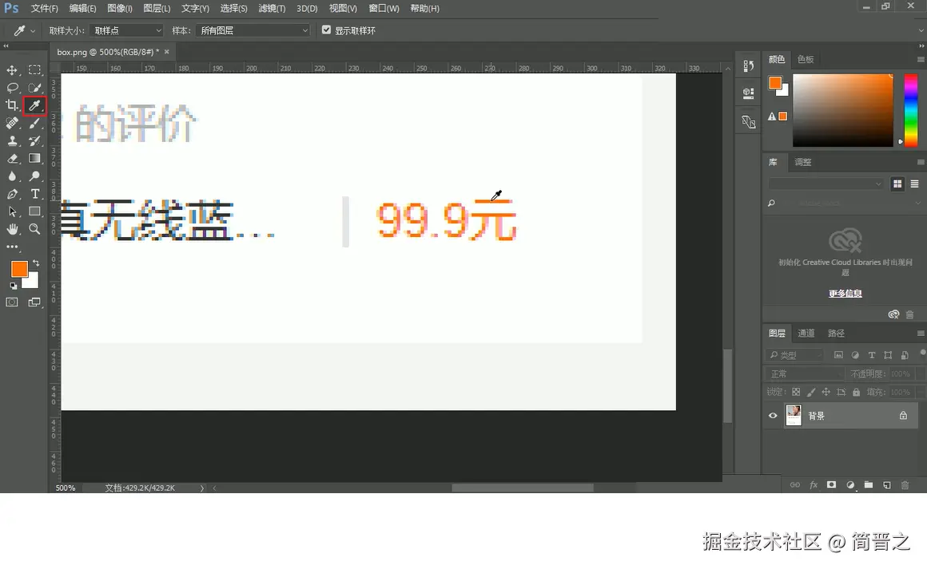Click the 更多信息 link
Image resolution: width=927 pixels, height=569 pixels.
(x=845, y=293)
